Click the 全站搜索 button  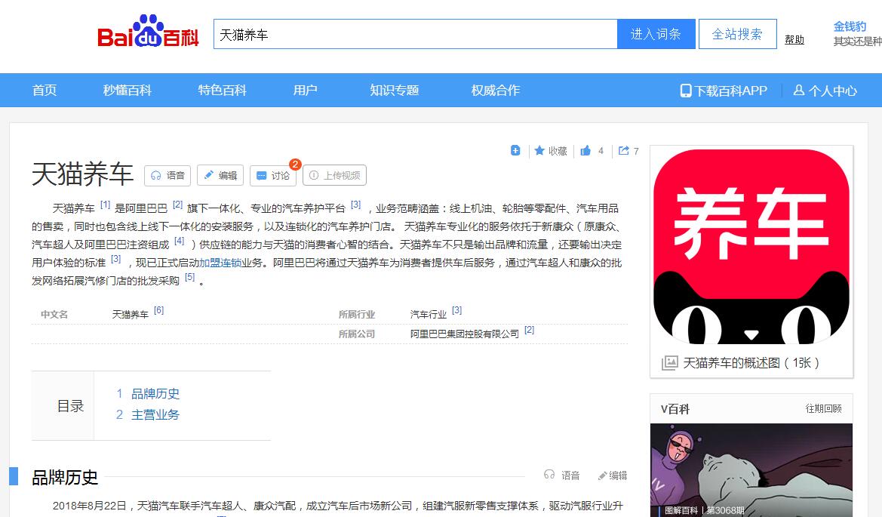(738, 34)
